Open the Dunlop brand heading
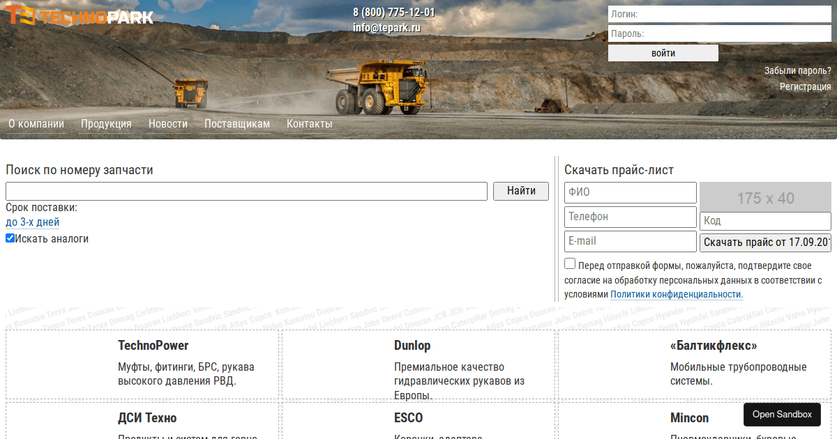Image resolution: width=837 pixels, height=439 pixels. pyautogui.click(x=412, y=346)
